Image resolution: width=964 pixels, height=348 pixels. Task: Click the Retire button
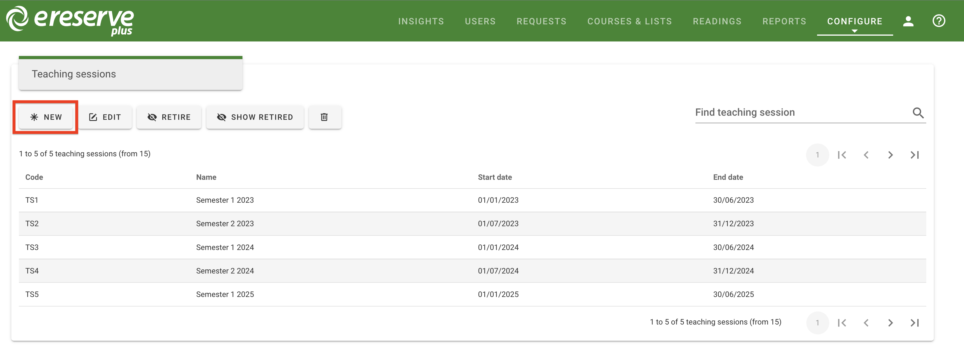169,117
